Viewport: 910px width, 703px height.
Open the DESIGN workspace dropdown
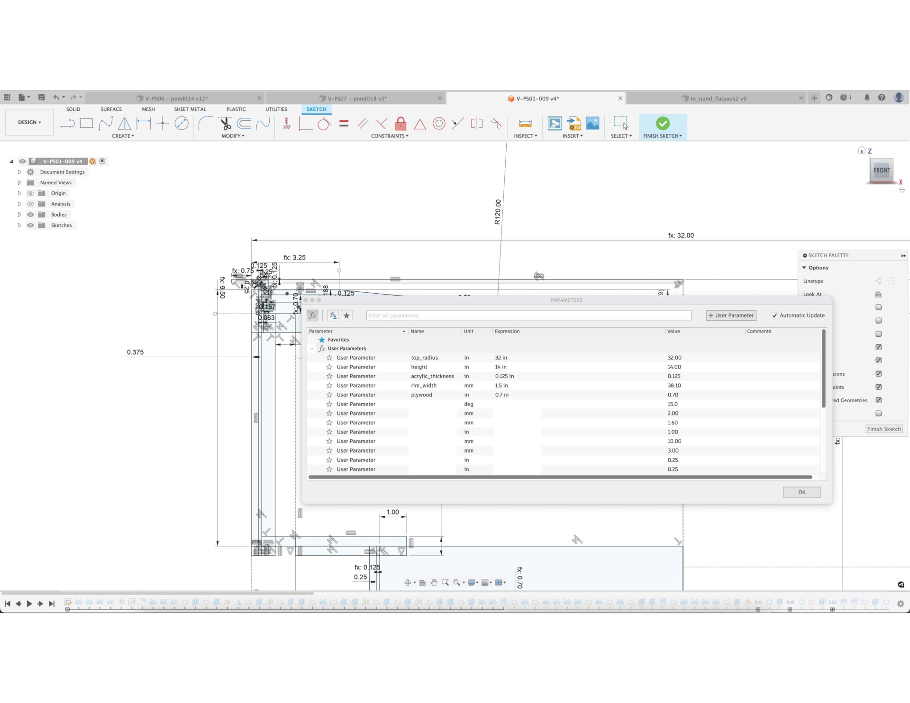[x=29, y=122]
